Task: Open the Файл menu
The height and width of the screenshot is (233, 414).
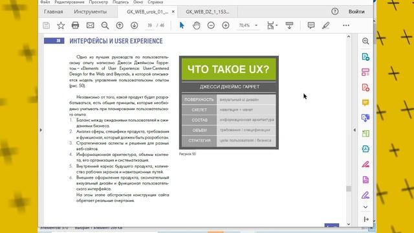Action: 45,2
